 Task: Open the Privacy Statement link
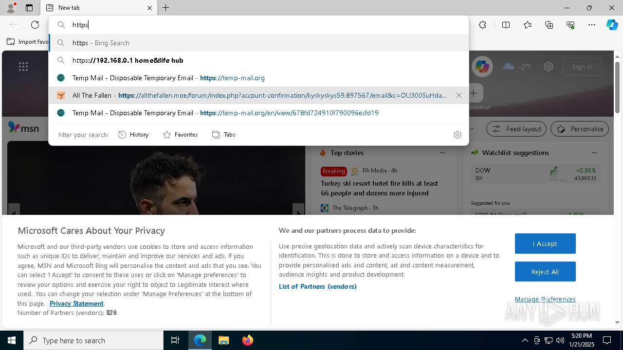pyautogui.click(x=76, y=303)
